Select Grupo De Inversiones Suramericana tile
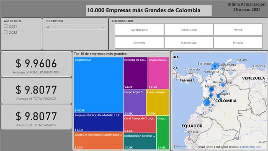The image size is (268, 151). 98,141
